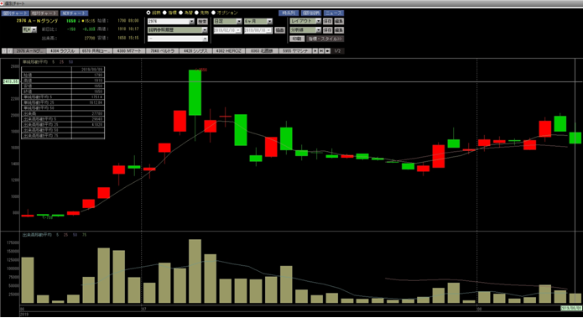
Task: Click 編集 next to 分析線
Action: coord(339,29)
